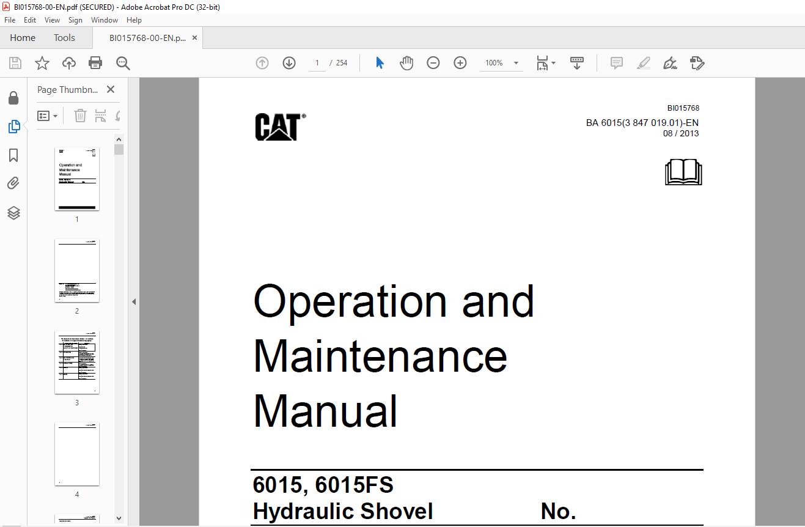The height and width of the screenshot is (527, 805).
Task: Click the scrolling mode keyboard icon
Action: tap(577, 63)
